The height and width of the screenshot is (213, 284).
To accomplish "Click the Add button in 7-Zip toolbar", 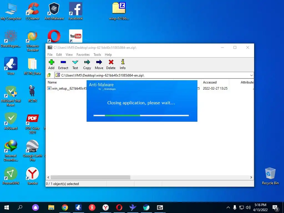I will [x=51, y=64].
